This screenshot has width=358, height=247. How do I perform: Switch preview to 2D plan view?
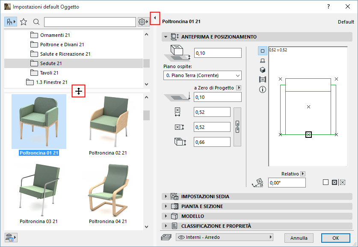pyautogui.click(x=263, y=51)
